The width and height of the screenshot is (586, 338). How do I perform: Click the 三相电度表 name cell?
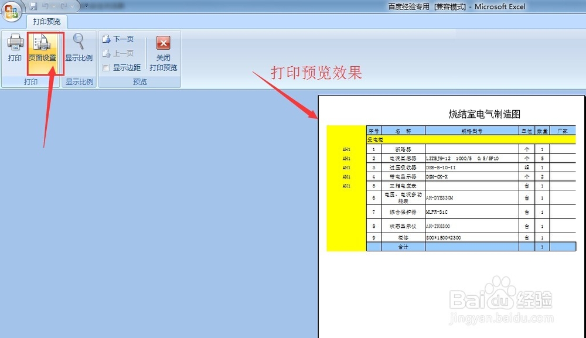[403, 186]
